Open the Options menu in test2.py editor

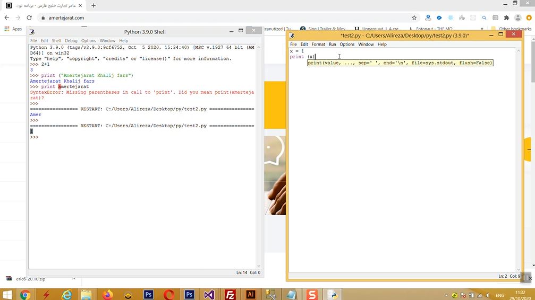[x=347, y=45]
